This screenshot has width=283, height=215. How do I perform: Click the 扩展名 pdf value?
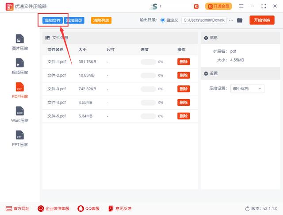[233, 51]
